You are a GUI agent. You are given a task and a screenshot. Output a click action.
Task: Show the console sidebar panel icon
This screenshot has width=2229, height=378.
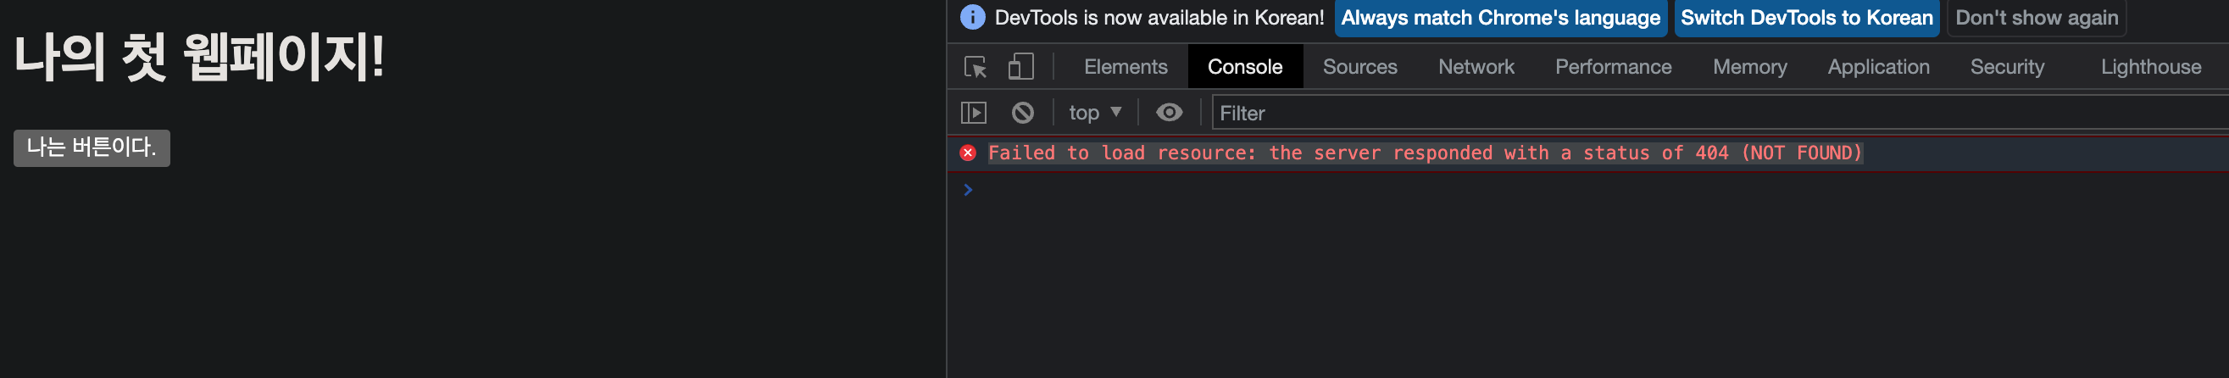click(974, 113)
